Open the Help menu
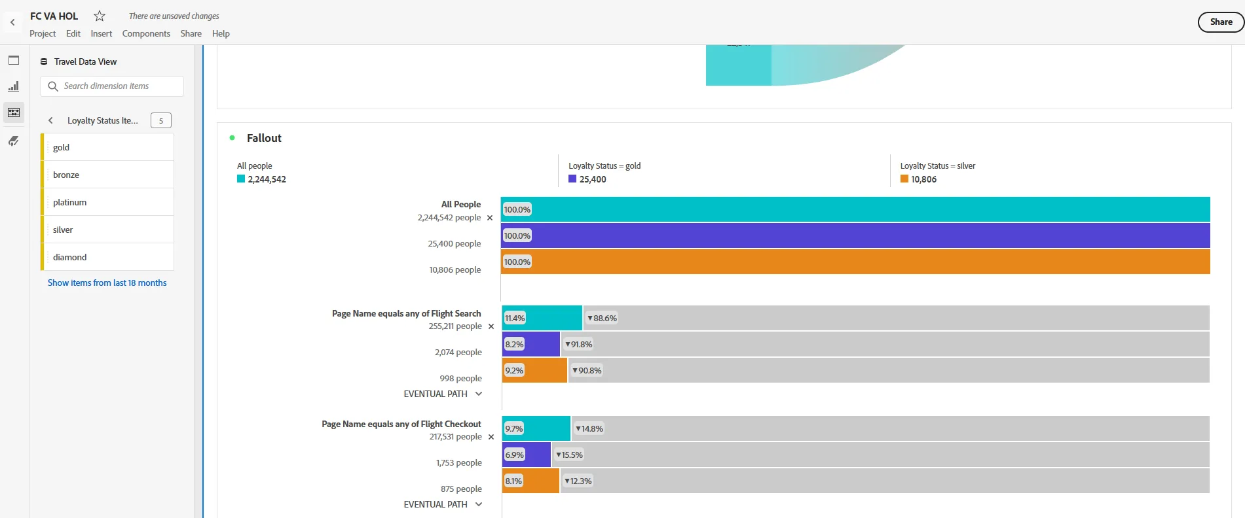This screenshot has width=1245, height=518. [221, 33]
